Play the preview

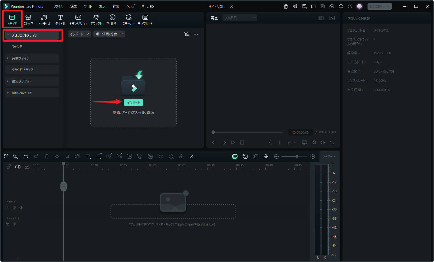pyautogui.click(x=233, y=143)
